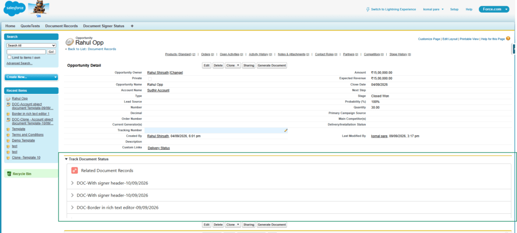Collapse the Track Document Status section

click(x=66, y=159)
